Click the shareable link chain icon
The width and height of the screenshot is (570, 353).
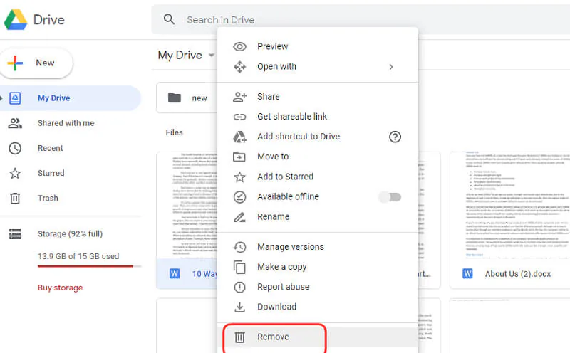pyautogui.click(x=239, y=117)
